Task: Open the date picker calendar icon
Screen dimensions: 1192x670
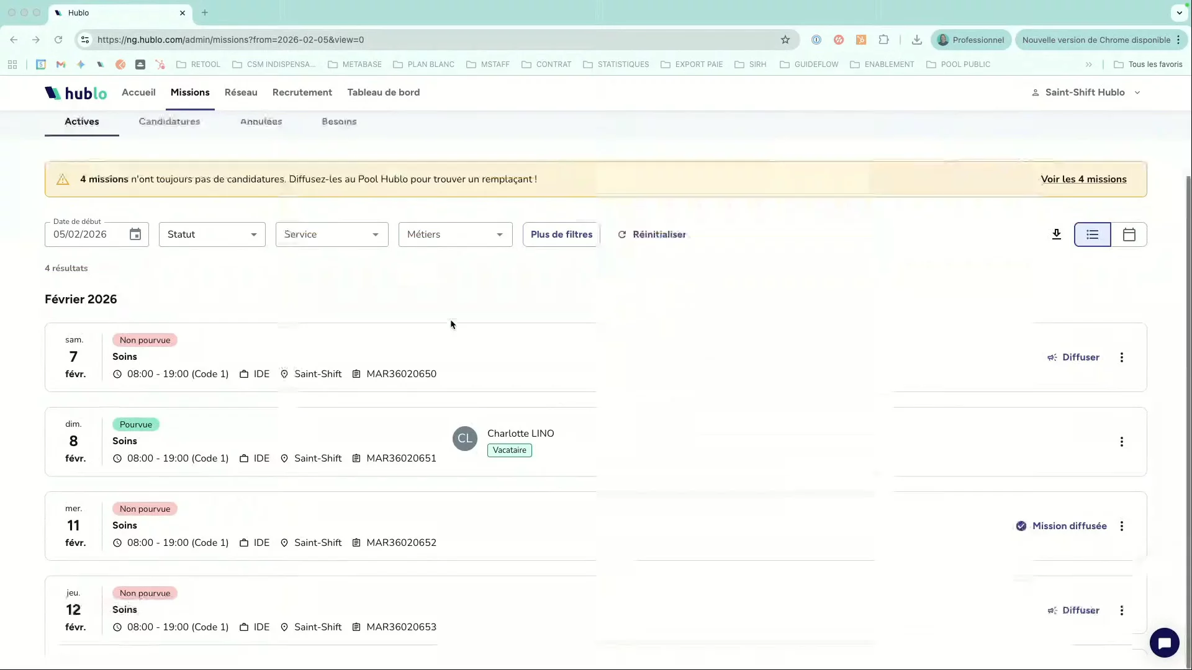Action: 135,234
